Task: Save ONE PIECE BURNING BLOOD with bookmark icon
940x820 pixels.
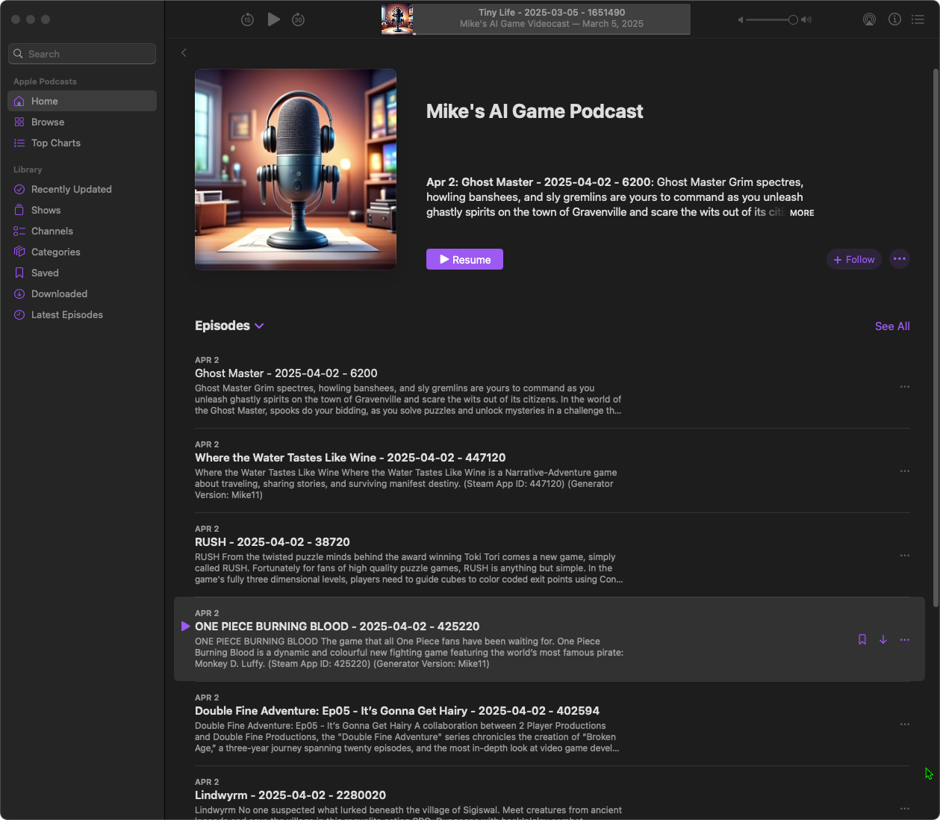Action: pyautogui.click(x=862, y=639)
